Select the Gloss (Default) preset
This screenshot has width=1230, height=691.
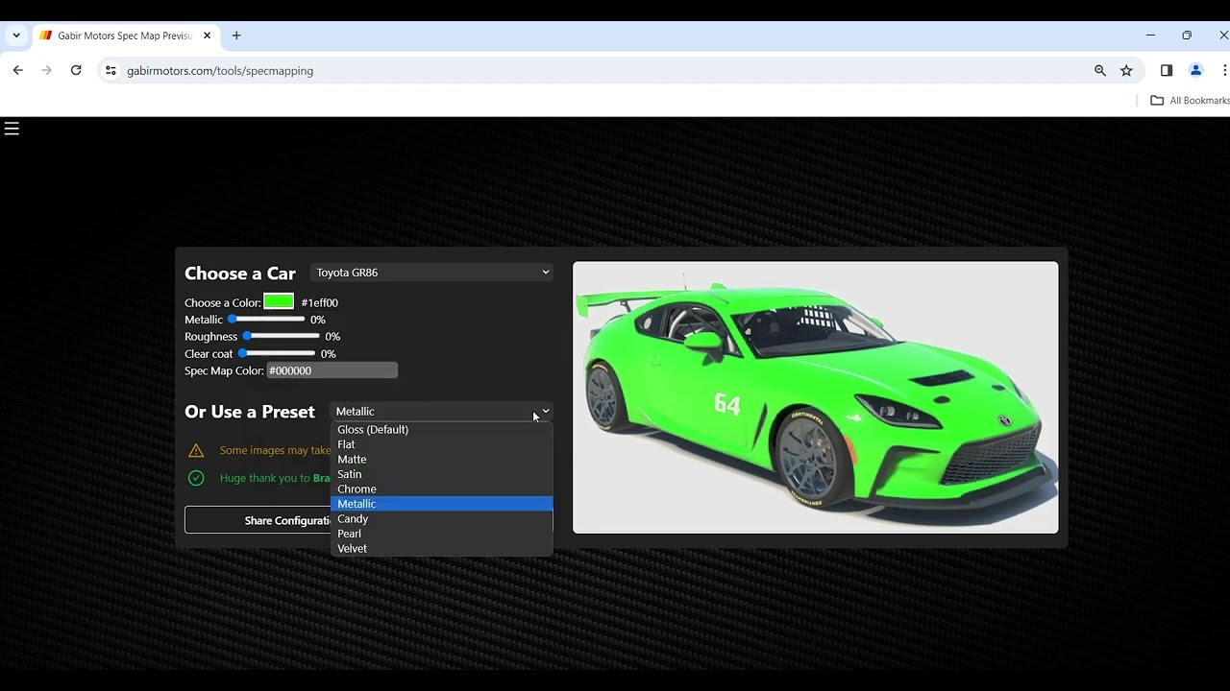click(442, 429)
